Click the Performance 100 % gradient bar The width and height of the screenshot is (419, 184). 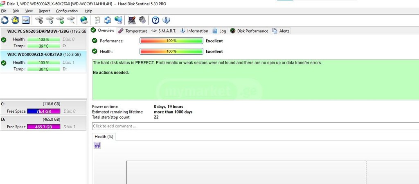tap(171, 41)
